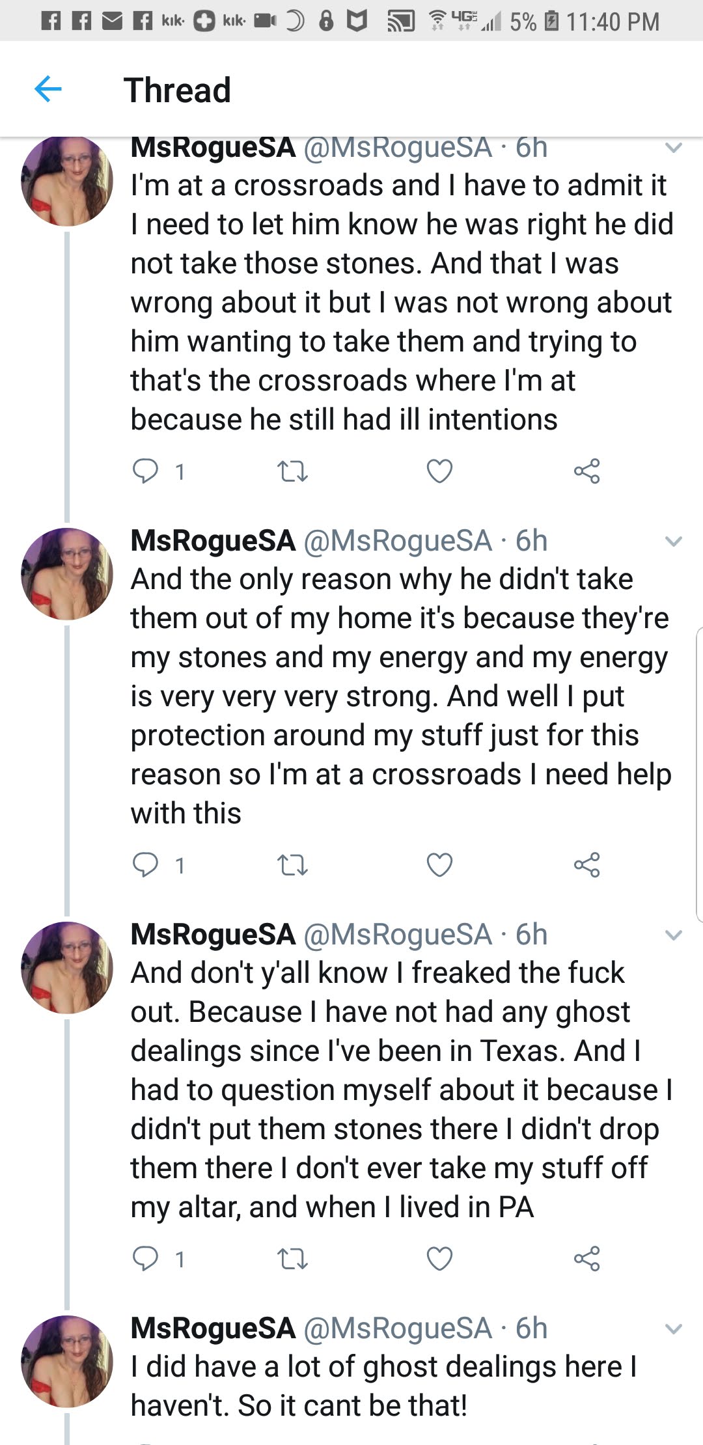Screen dimensions: 703x1445
Task: Open dropdown chevron on 'freaked the fuck out' tweet
Action: [x=674, y=935]
